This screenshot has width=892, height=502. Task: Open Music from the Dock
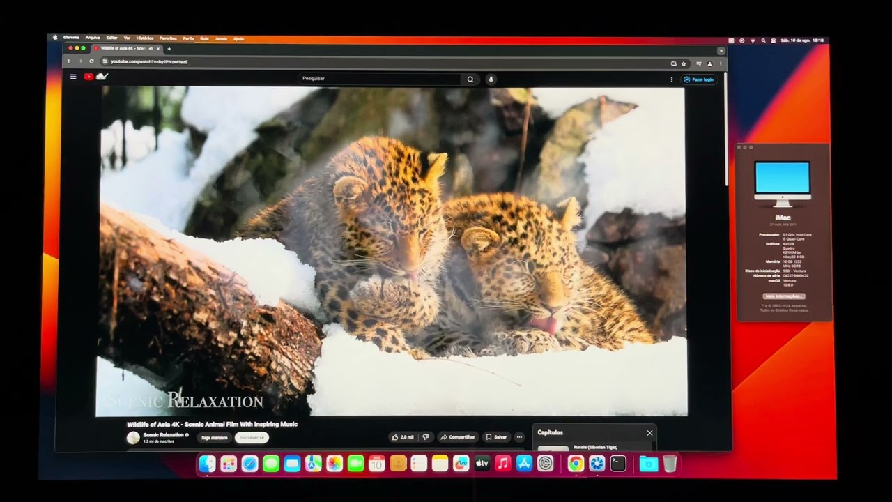[503, 464]
